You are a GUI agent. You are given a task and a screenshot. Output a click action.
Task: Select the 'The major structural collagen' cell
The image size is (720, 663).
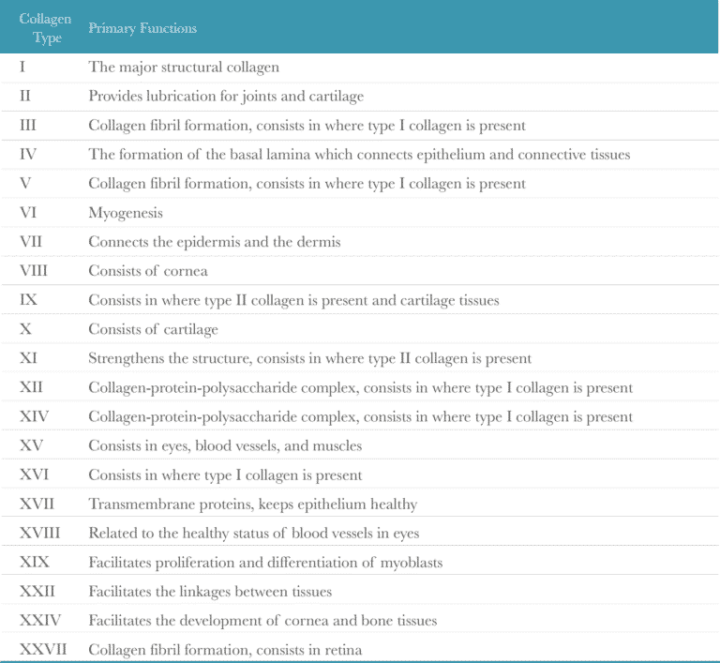pos(184,68)
